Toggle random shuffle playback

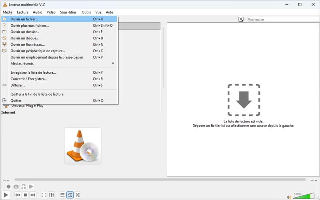click(x=78, y=195)
